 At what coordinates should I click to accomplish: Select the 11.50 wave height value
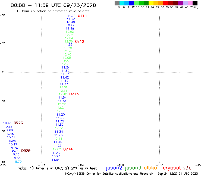pyautogui.click(x=59, y=125)
